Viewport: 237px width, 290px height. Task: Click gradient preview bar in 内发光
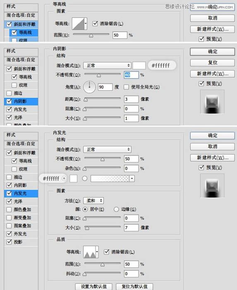(110, 179)
